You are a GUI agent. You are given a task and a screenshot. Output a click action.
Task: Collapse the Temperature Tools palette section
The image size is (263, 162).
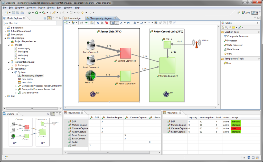[258, 59]
